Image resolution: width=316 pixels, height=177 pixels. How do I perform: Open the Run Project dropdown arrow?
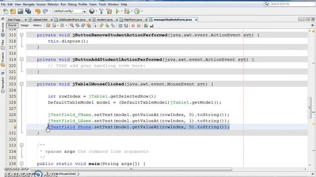[122, 11]
